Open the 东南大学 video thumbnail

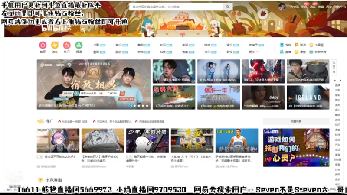(192, 140)
